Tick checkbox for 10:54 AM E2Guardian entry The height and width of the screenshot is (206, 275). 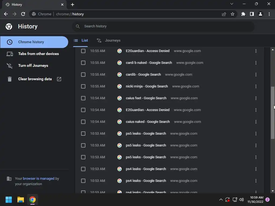click(x=83, y=110)
